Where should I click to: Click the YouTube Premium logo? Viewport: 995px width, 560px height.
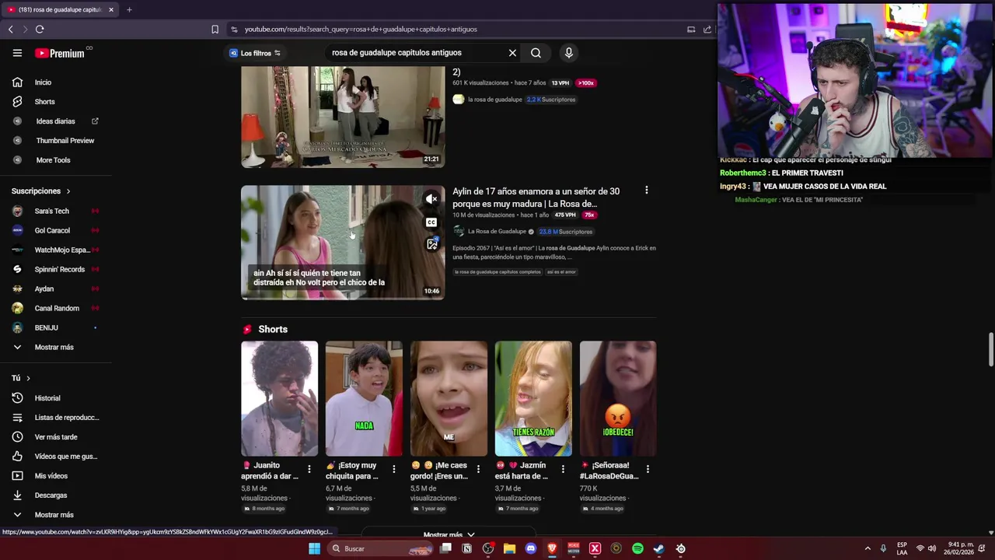(60, 53)
